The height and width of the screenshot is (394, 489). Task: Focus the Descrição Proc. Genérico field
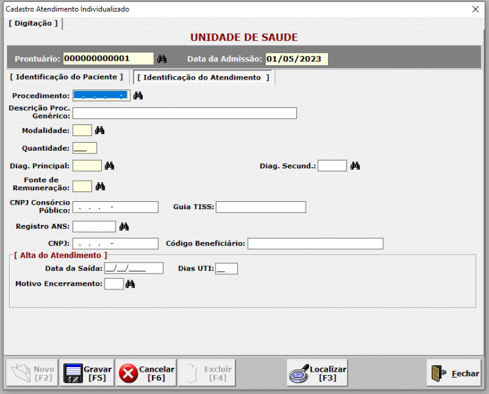184,113
